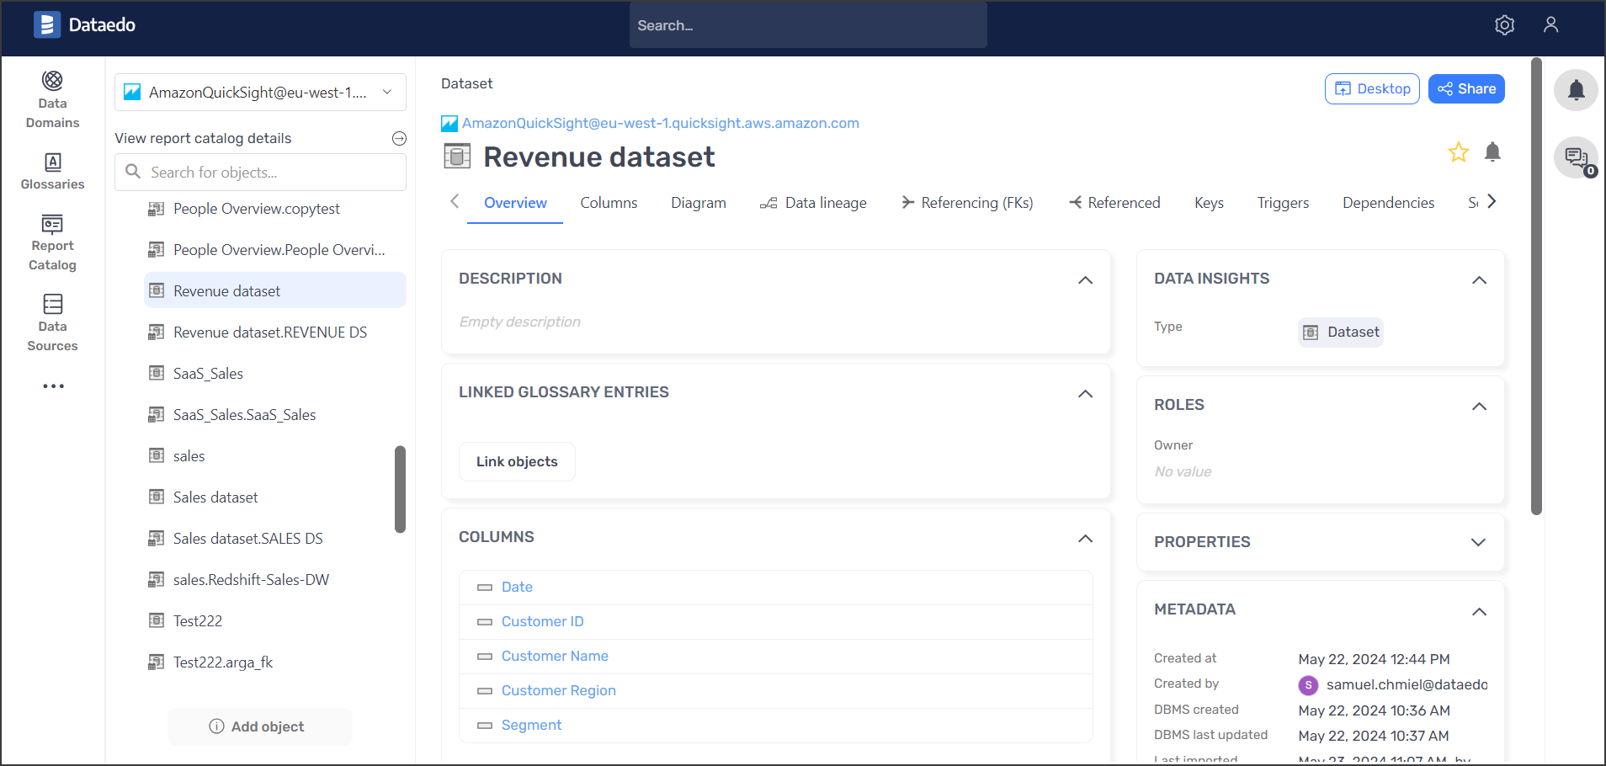Toggle follow bell next to Revenue dataset title
The width and height of the screenshot is (1606, 766).
(1492, 152)
